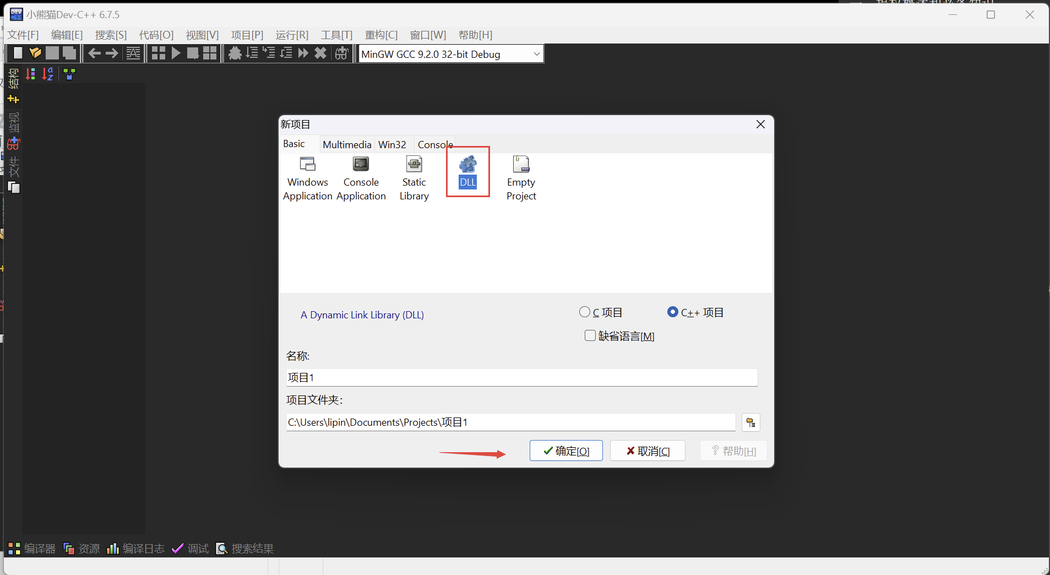This screenshot has width=1050, height=575.
Task: Select the Console Application project type
Action: coord(361,179)
